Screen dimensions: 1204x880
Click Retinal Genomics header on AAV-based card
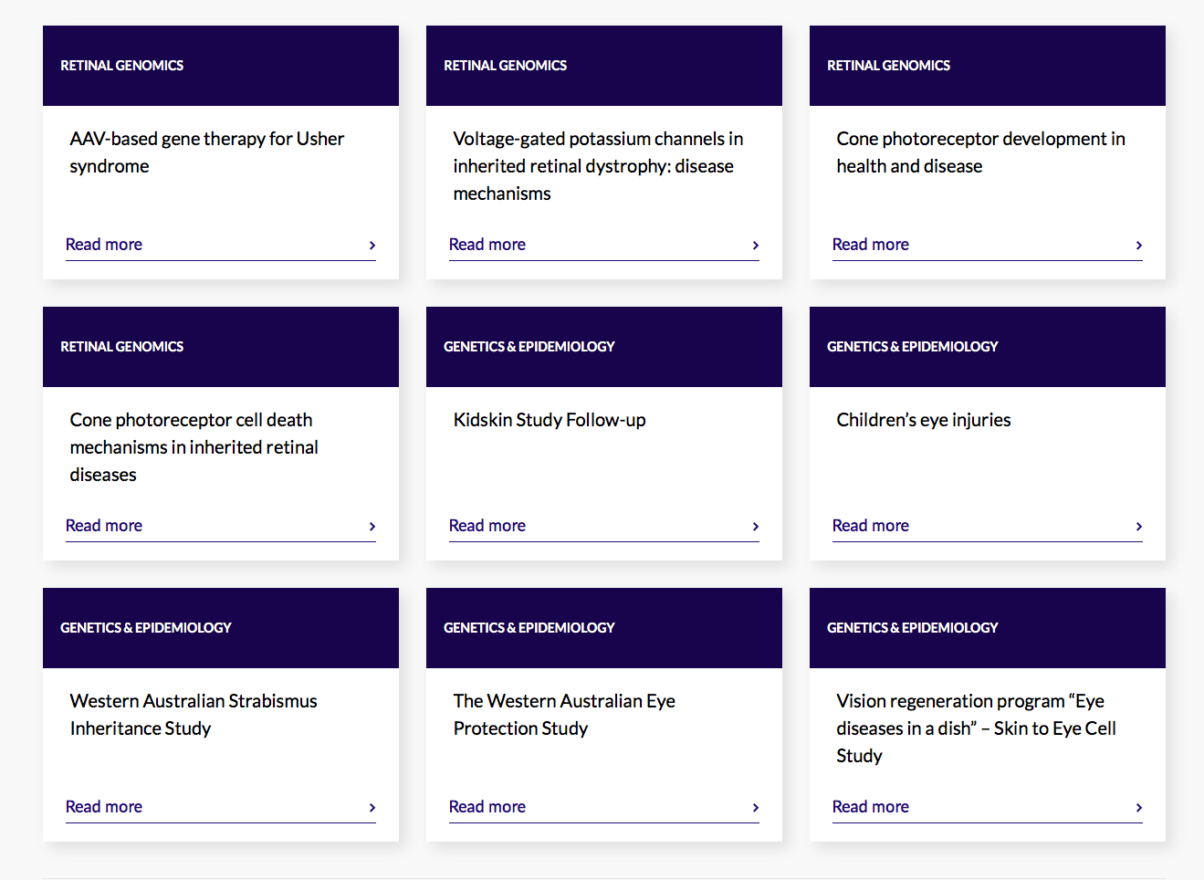122,66
